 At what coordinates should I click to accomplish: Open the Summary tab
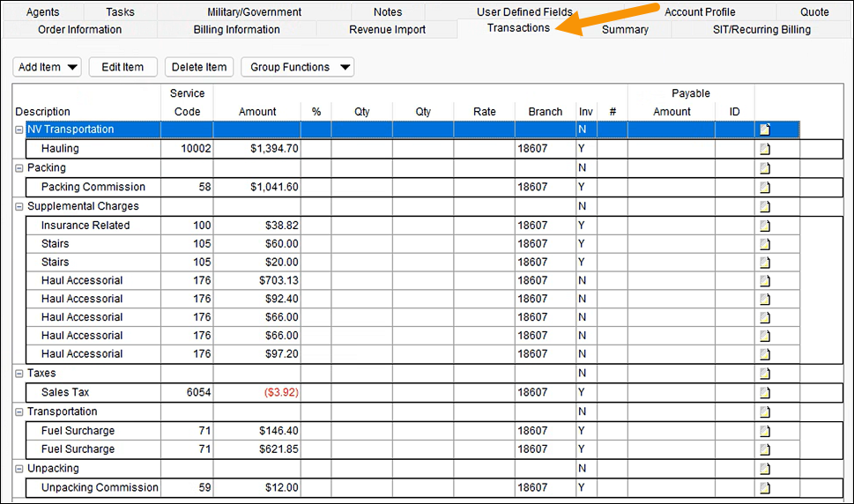point(625,29)
